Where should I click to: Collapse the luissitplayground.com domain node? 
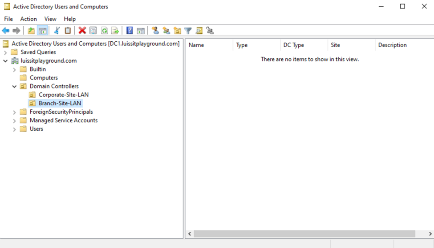coord(5,61)
